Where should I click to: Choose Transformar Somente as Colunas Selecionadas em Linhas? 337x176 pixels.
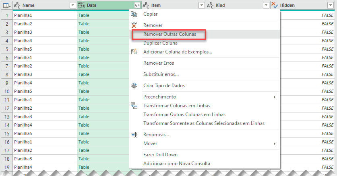205,123
